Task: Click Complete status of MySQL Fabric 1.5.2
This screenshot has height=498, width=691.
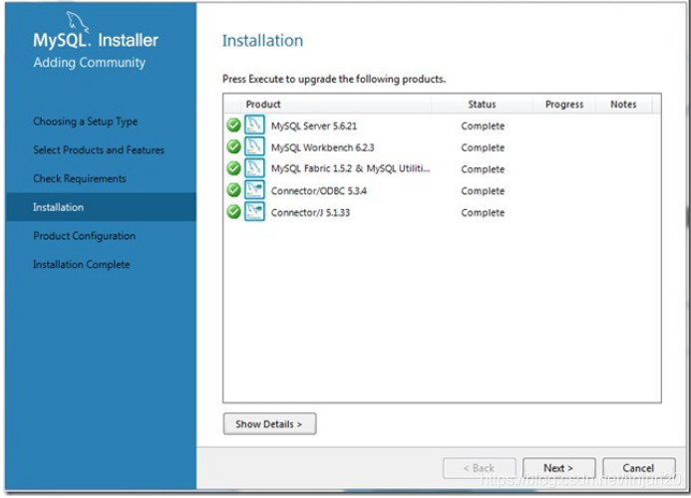Action: point(483,169)
